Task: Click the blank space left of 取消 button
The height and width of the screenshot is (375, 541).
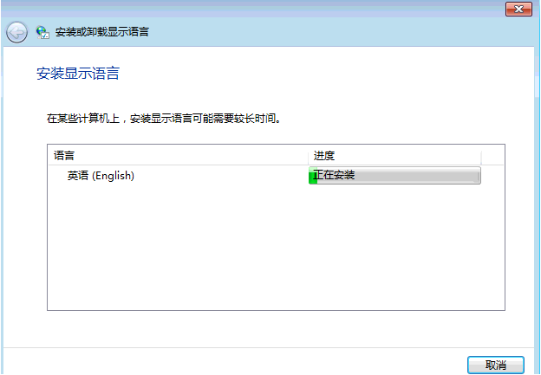Action: tap(260, 364)
